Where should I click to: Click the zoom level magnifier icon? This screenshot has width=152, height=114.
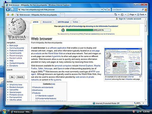pyautogui.click(x=135, y=103)
